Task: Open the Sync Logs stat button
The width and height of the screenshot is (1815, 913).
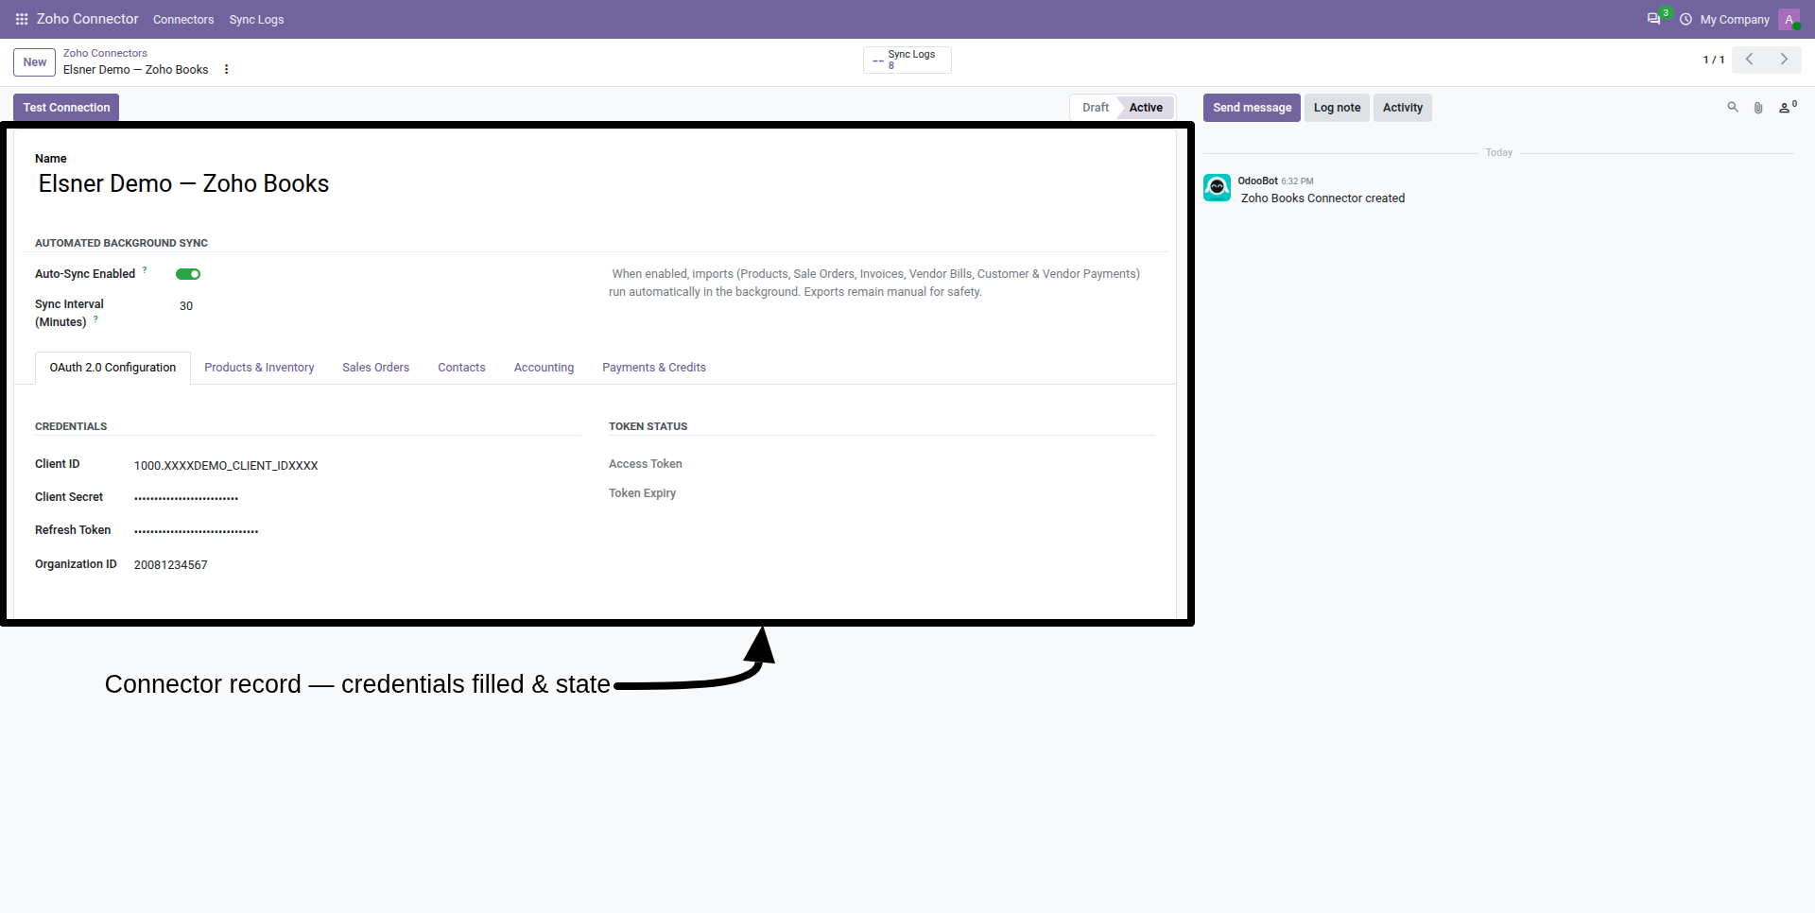Action: coord(907,60)
